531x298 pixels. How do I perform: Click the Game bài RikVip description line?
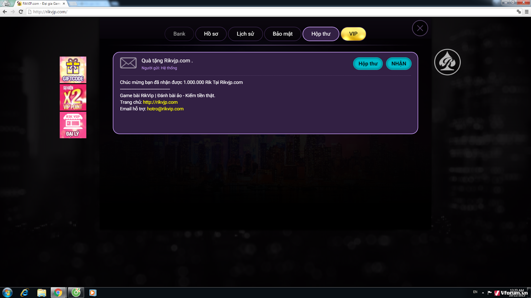pos(168,96)
